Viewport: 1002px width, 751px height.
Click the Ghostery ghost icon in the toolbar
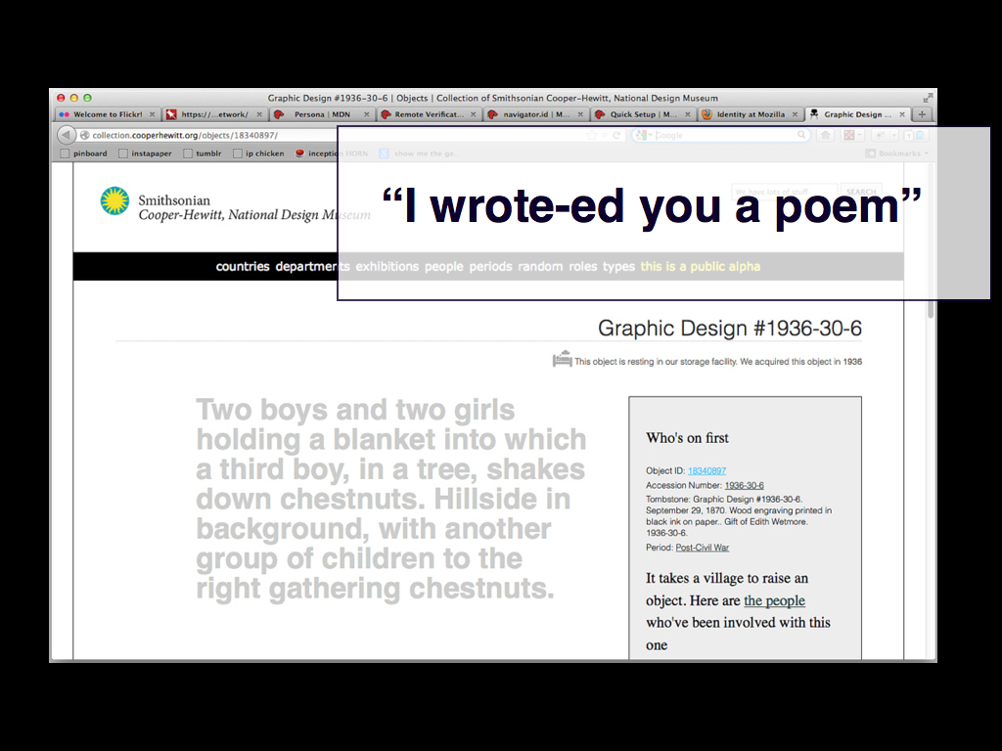[919, 135]
